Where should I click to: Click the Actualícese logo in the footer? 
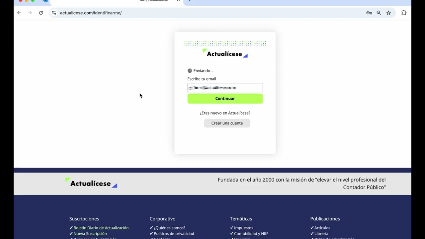(x=91, y=184)
